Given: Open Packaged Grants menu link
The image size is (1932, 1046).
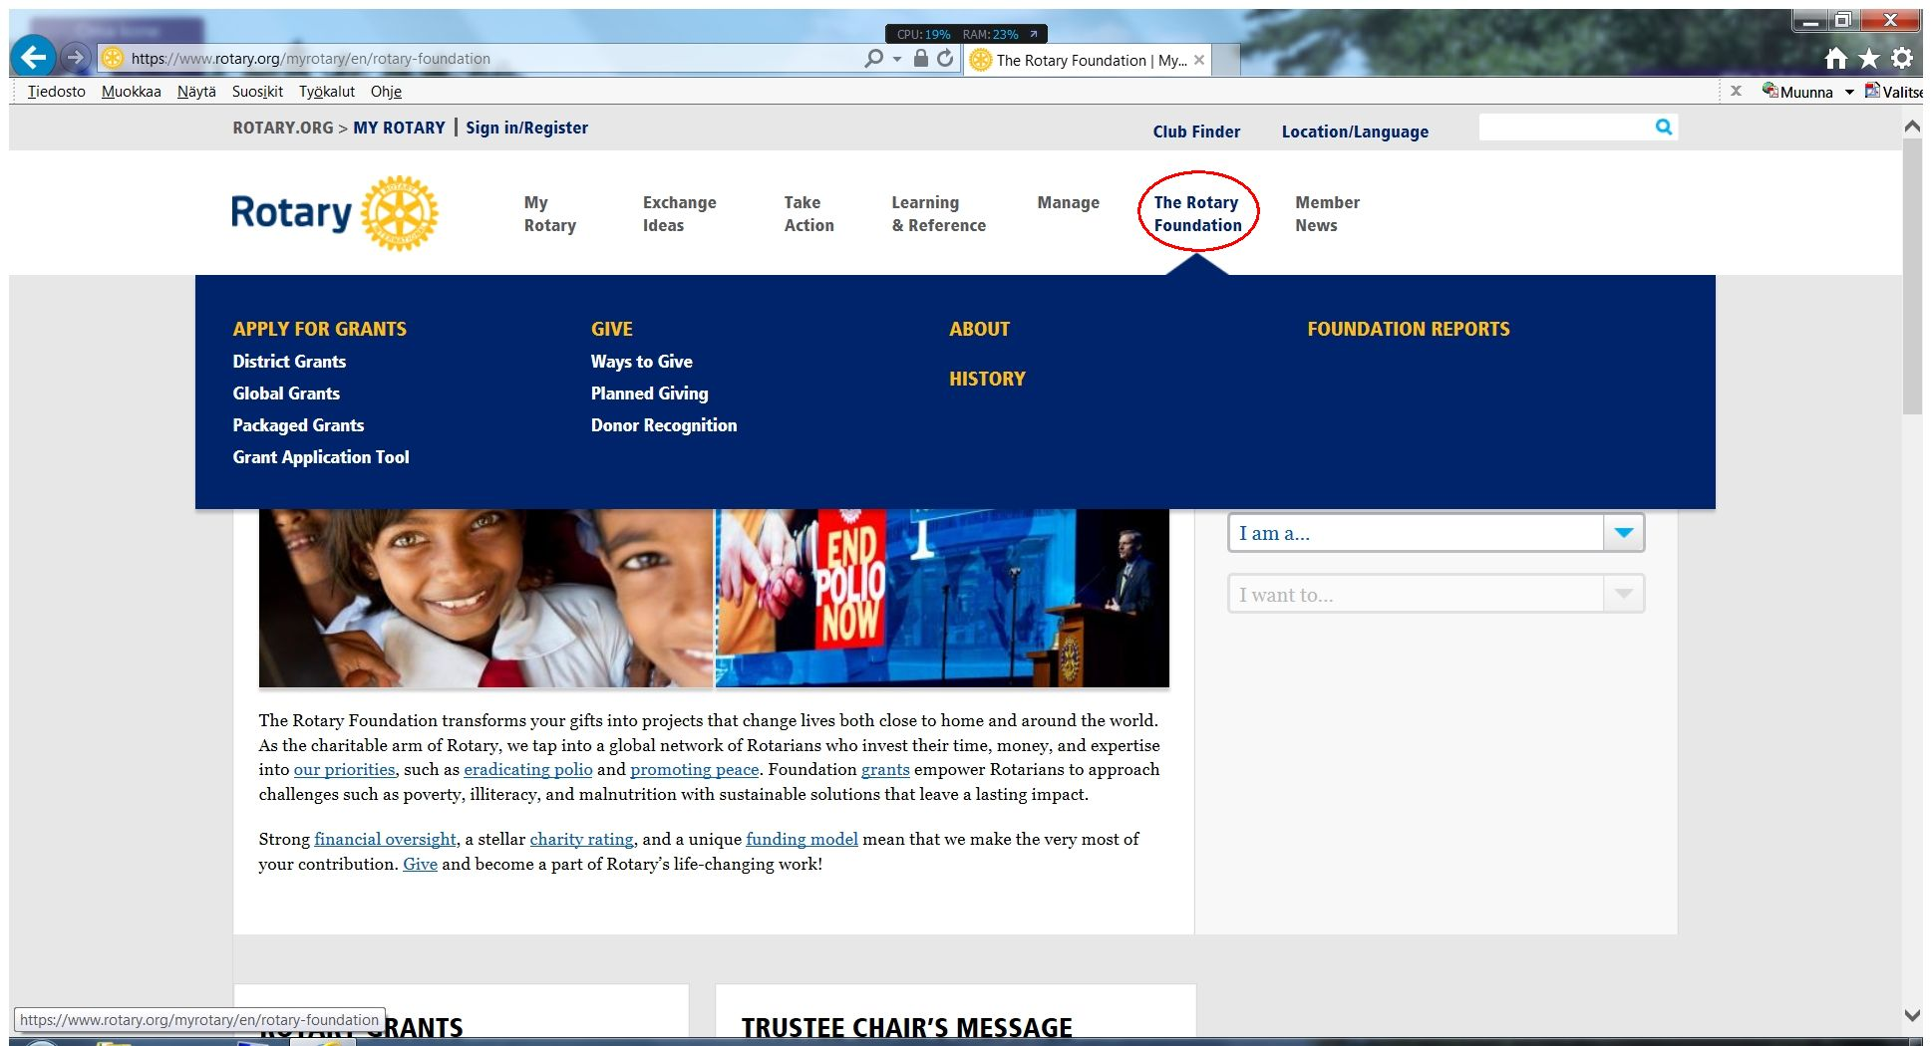Looking at the screenshot, I should point(298,425).
